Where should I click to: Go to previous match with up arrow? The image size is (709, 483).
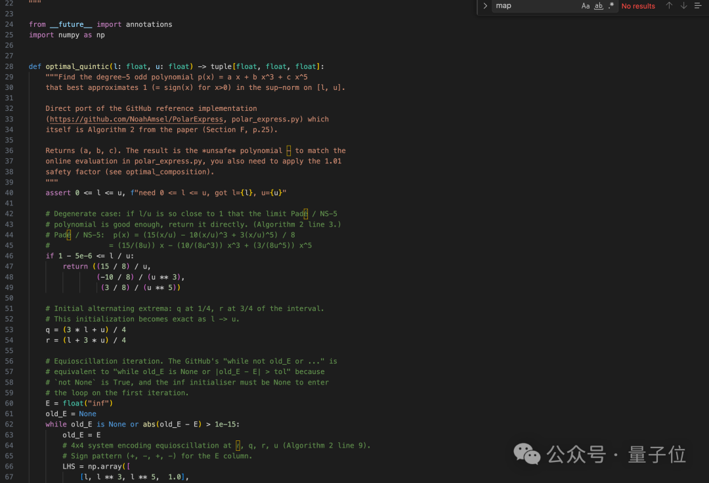coord(669,6)
